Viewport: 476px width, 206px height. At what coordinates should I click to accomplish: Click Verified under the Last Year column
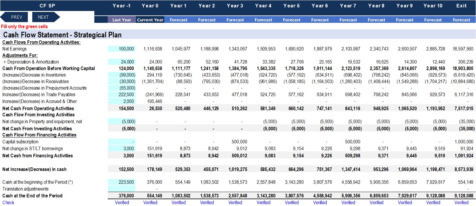pos(122,202)
